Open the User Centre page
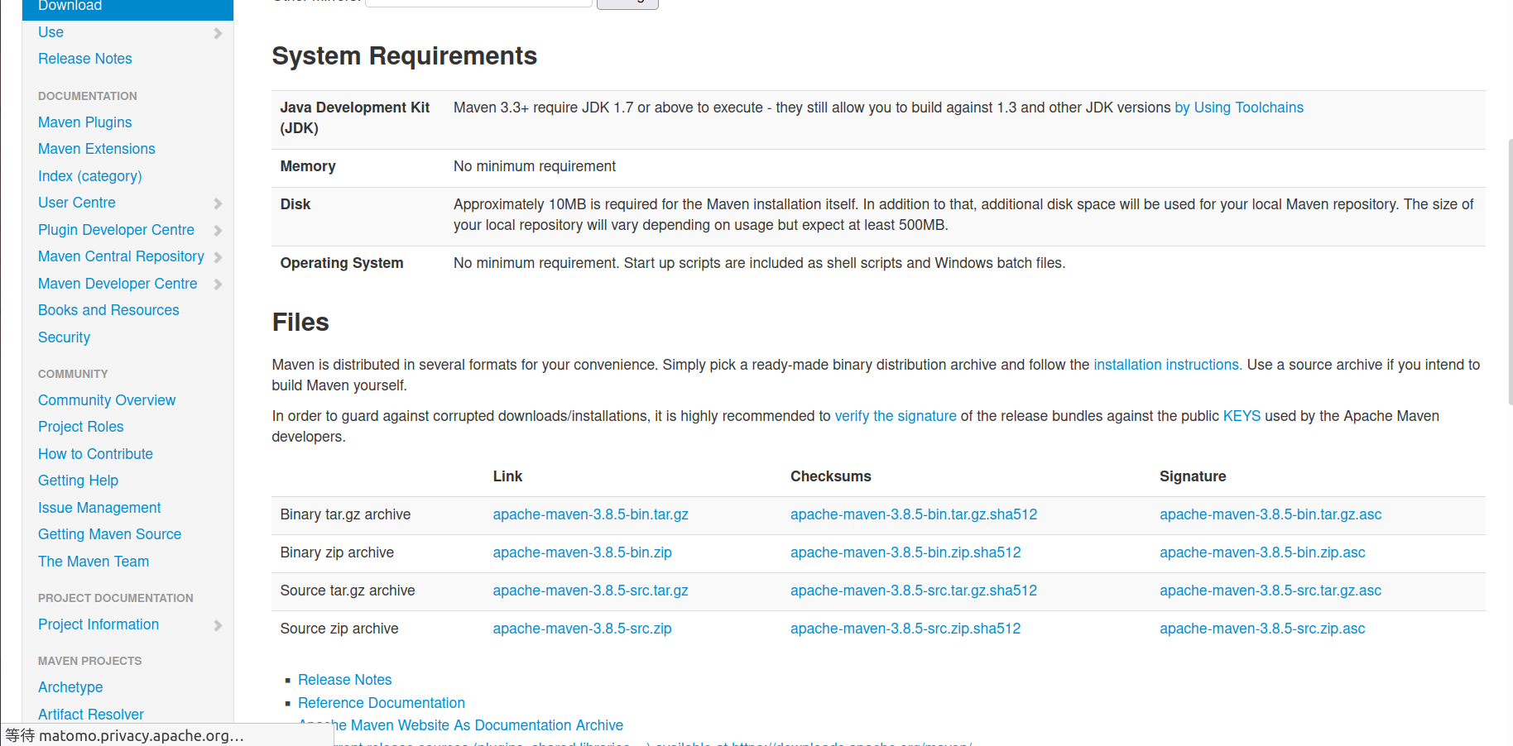 tap(77, 203)
